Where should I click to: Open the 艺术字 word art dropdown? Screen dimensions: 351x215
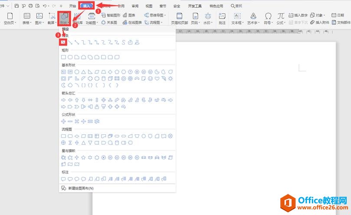coord(253,23)
